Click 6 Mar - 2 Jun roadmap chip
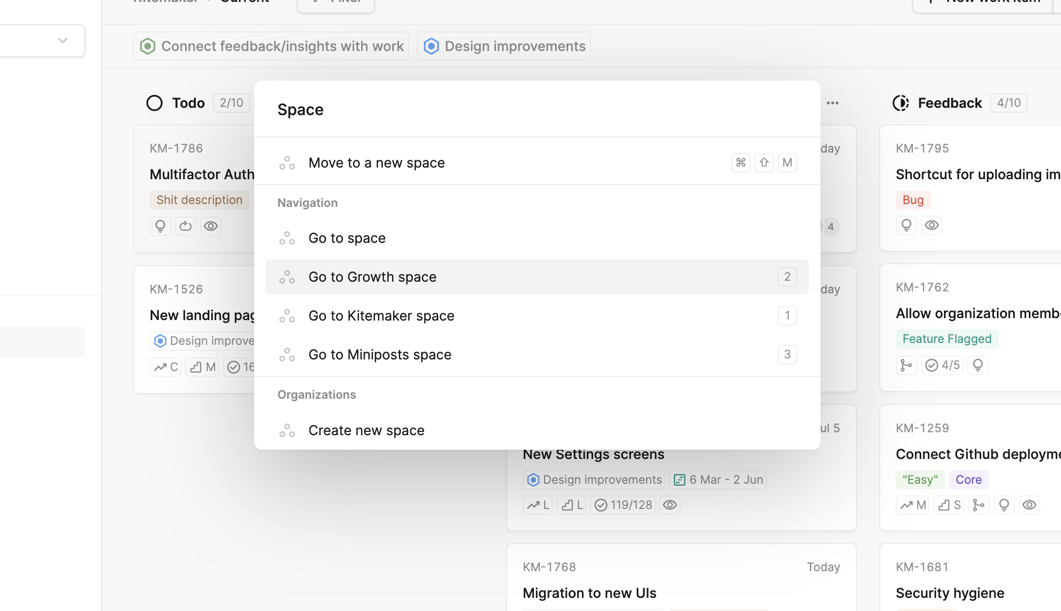The height and width of the screenshot is (611, 1061). point(718,480)
